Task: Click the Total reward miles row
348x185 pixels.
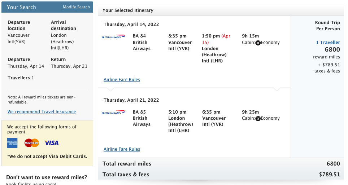Action: pos(127,164)
